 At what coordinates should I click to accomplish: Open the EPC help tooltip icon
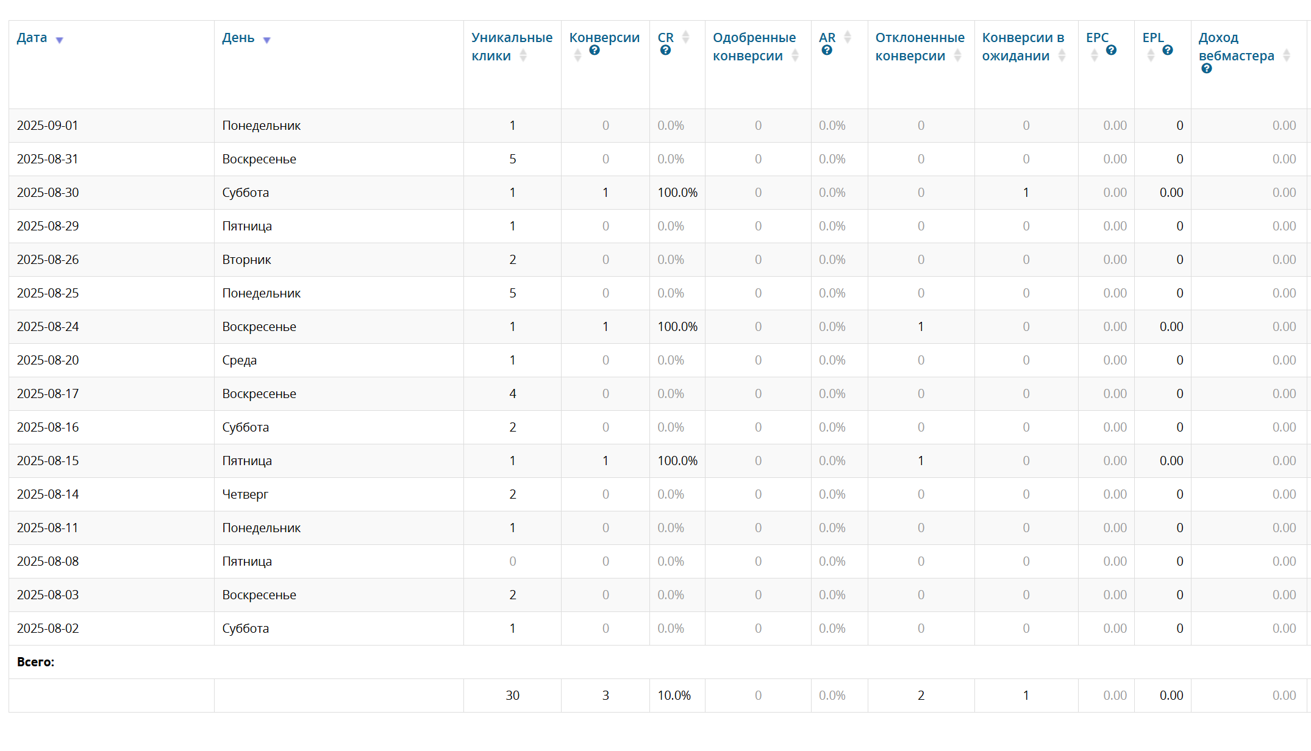pyautogui.click(x=1111, y=51)
